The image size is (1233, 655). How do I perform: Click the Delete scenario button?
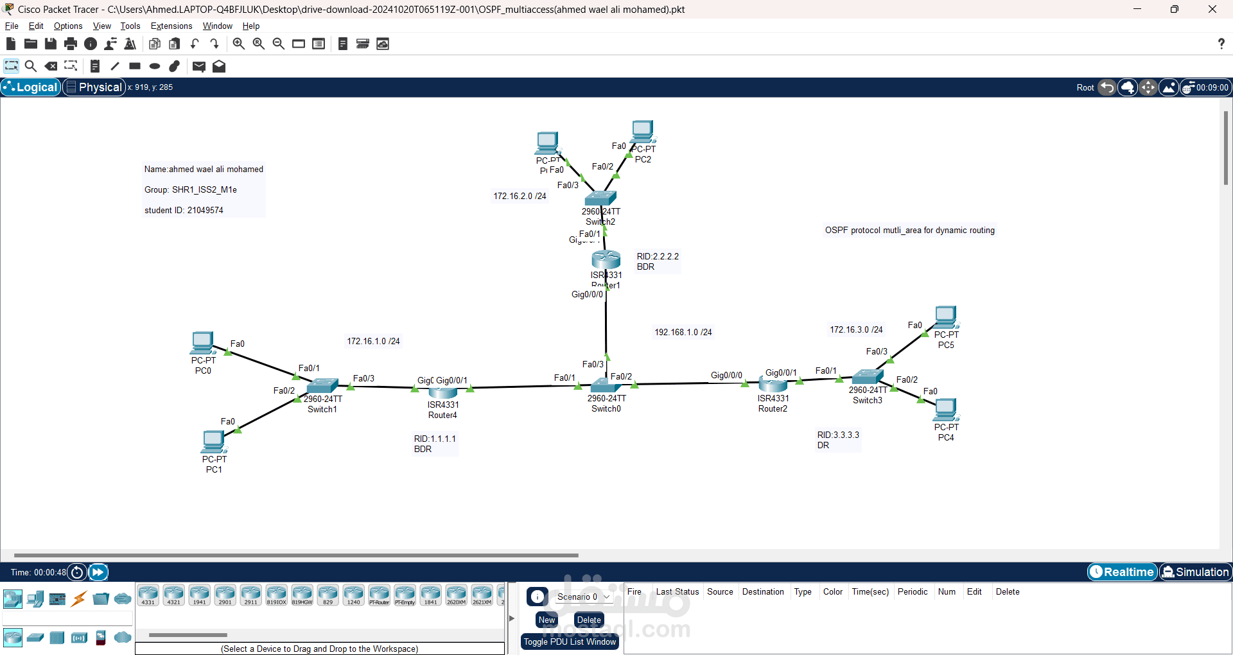pos(589,620)
